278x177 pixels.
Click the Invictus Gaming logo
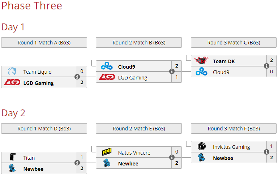[x=202, y=146]
